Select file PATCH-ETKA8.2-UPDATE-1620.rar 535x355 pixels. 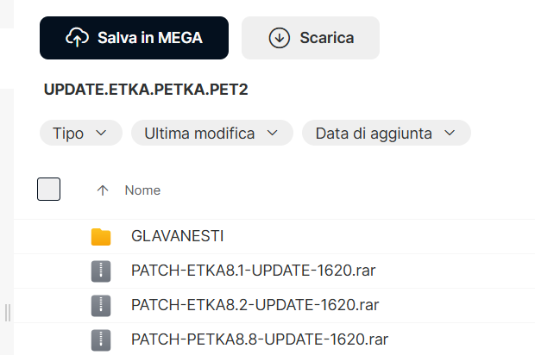(x=255, y=304)
